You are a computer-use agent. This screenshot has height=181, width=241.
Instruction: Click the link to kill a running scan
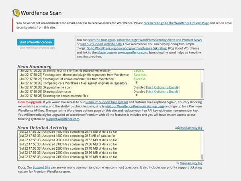tap(37, 48)
